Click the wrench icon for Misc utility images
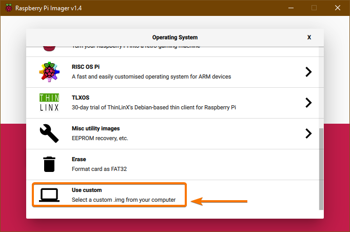 pos(49,133)
